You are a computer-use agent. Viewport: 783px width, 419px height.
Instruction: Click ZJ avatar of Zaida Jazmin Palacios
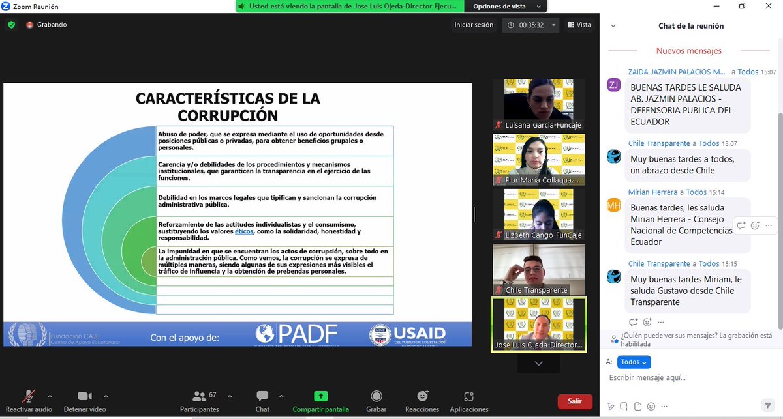pos(614,85)
